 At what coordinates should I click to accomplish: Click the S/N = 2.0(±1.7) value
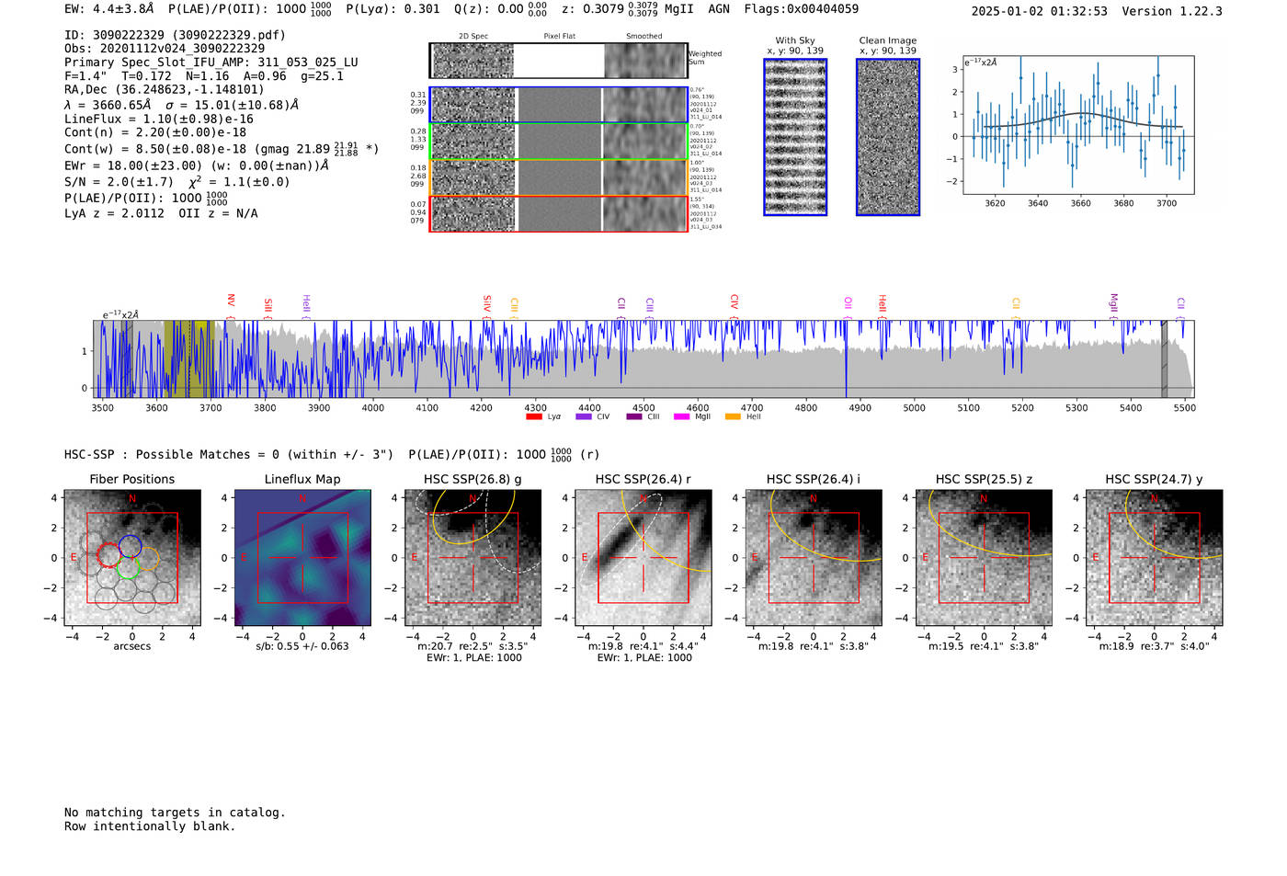tap(119, 182)
